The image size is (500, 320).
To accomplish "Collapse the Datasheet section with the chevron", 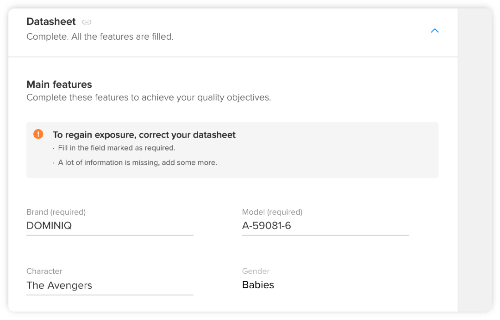I will 435,31.
